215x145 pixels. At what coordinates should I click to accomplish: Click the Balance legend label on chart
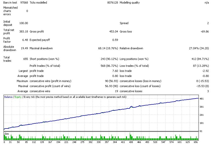click(8, 97)
